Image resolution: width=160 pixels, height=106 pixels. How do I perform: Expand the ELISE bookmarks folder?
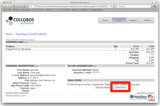click(16, 10)
